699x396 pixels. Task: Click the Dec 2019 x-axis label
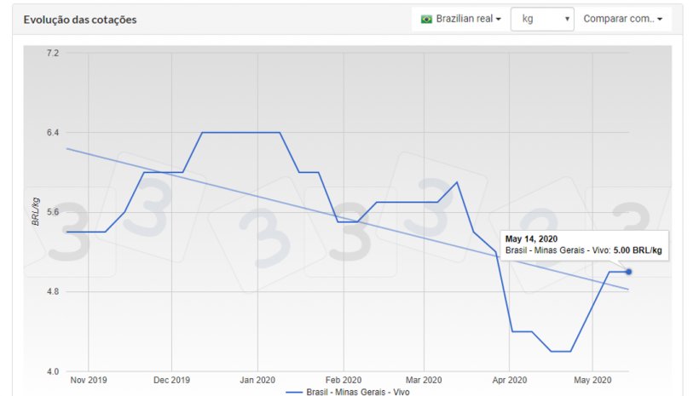pyautogui.click(x=172, y=380)
